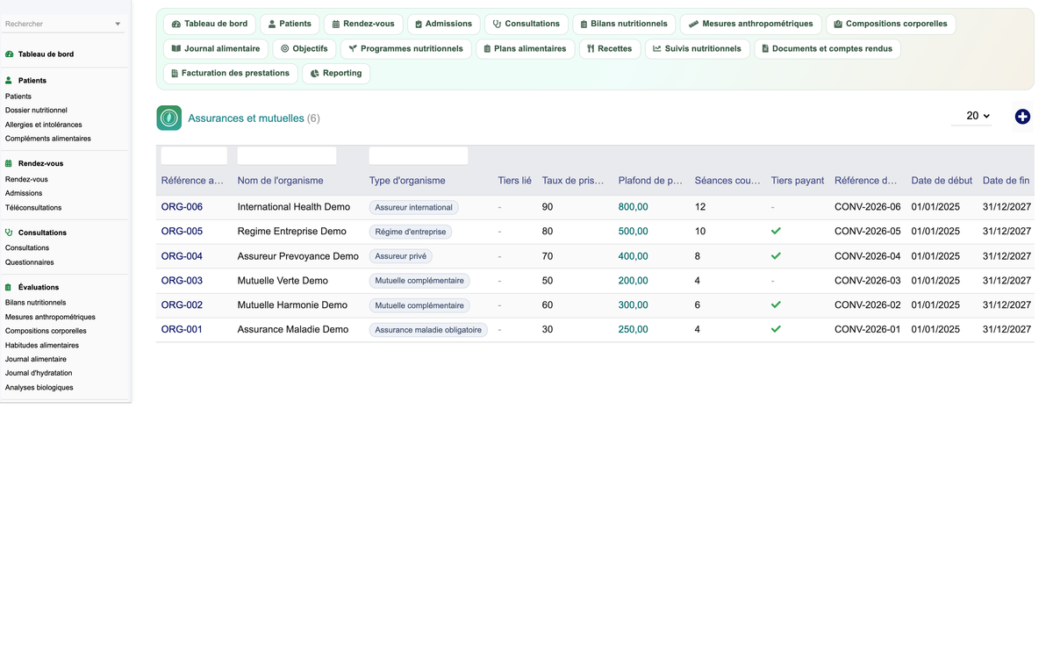Click the green Assurances et mutuelles module icon
Image resolution: width=1053 pixels, height=652 pixels.
point(169,118)
